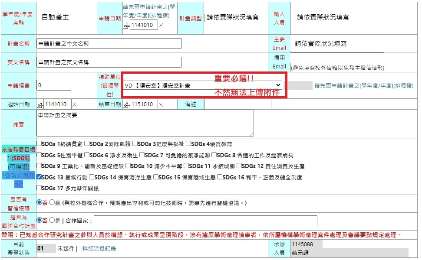Clear the 結束日期 field using the × icon
Image resolution: width=422 pixels, height=260 pixels.
click(x=160, y=105)
